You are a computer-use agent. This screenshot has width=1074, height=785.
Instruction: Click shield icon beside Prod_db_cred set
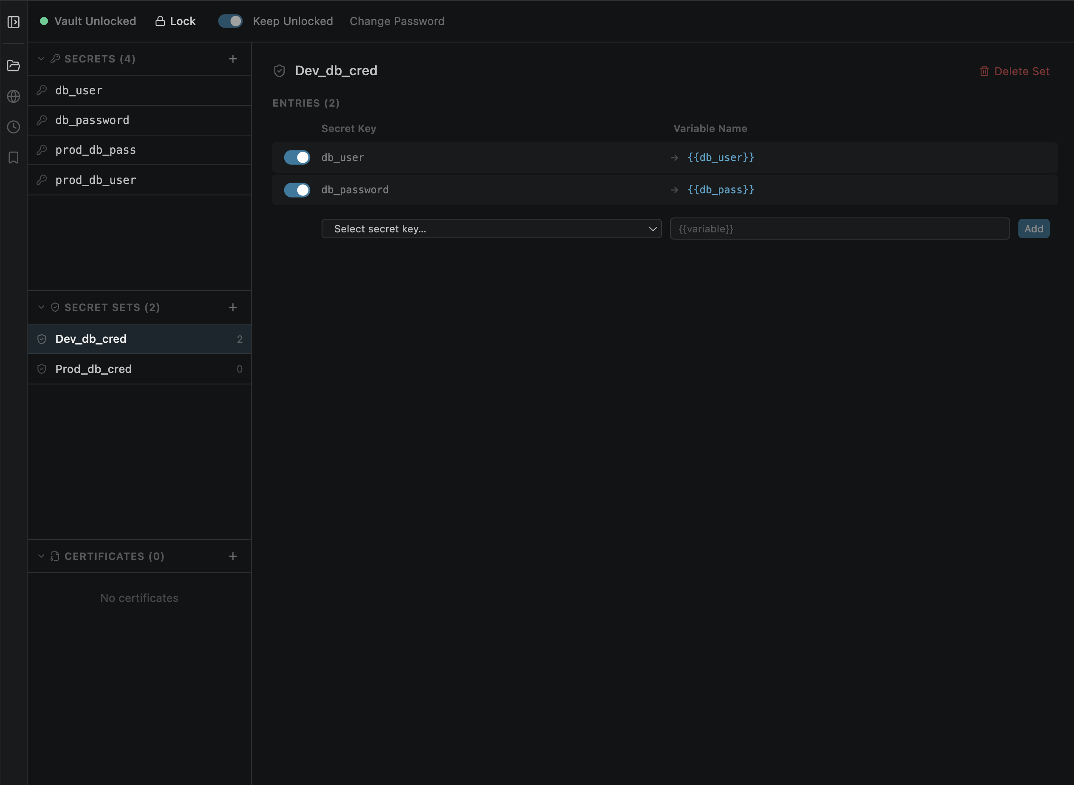42,369
